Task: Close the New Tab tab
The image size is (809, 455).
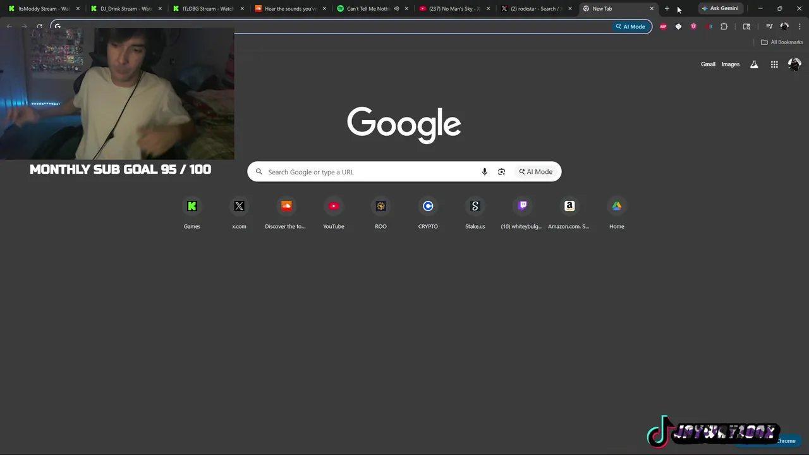Action: (652, 9)
